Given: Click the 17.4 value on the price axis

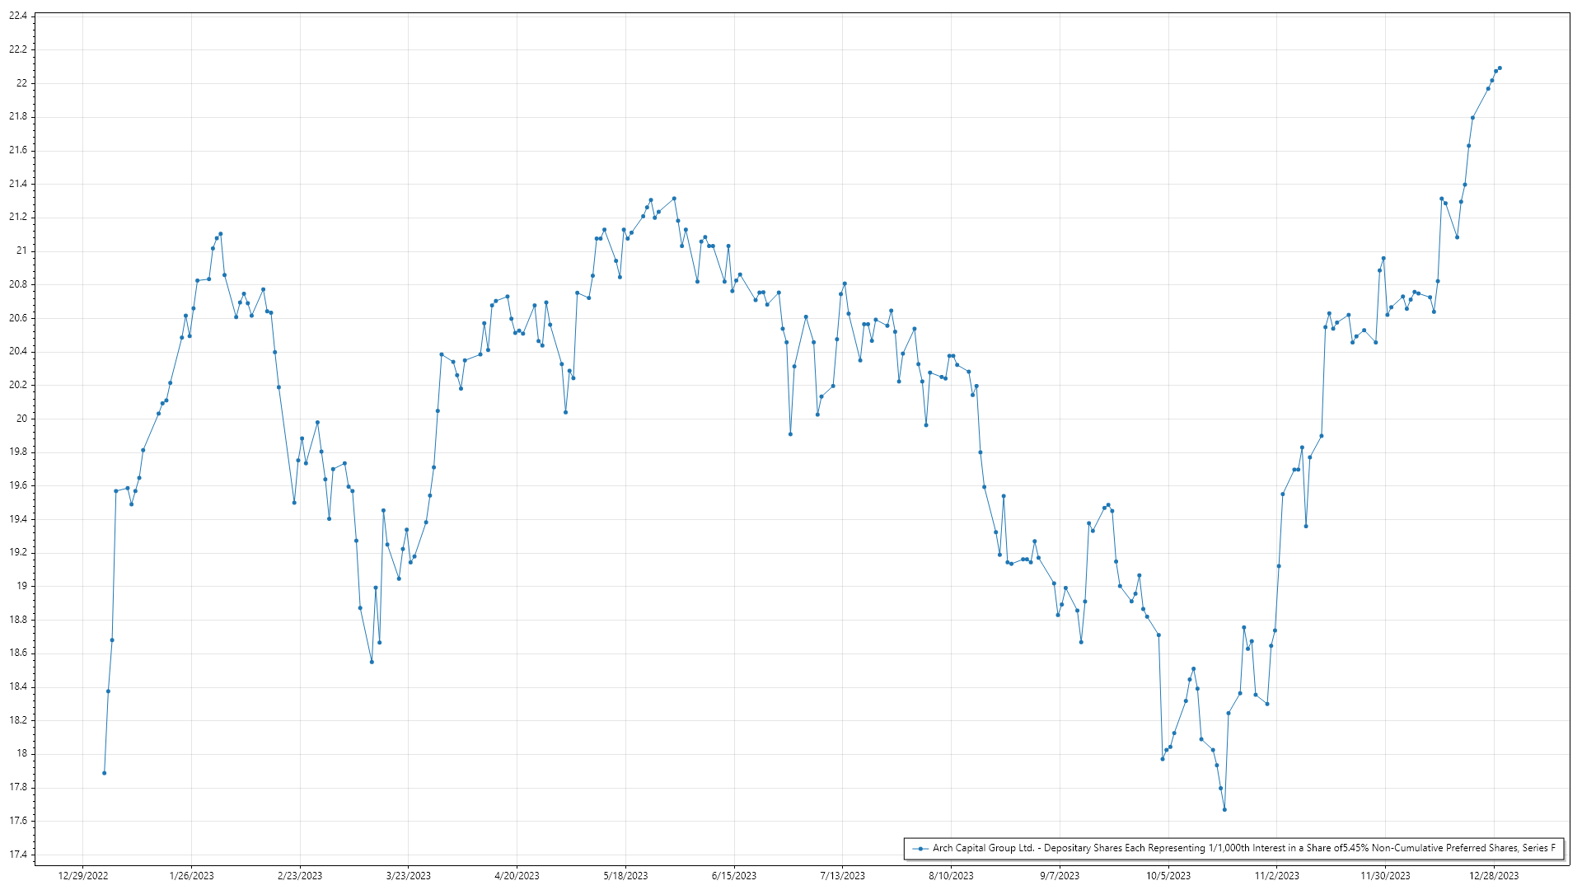Looking at the screenshot, I should [x=18, y=855].
